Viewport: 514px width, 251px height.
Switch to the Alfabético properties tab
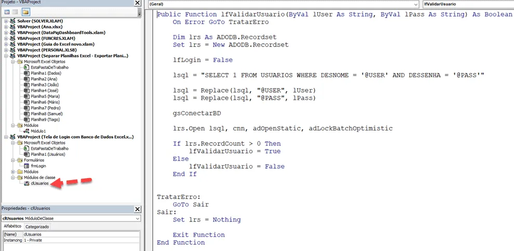pos(12,226)
